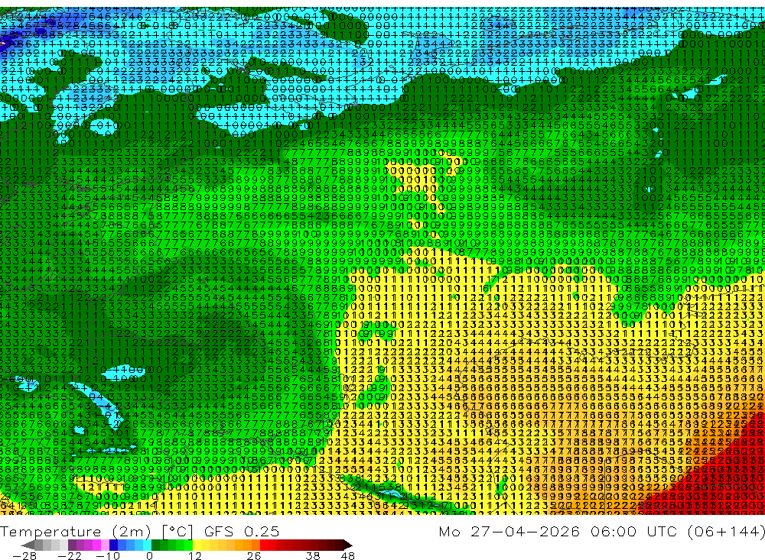This screenshot has height=560, width=765.
Task: Click the yellow swatch right of 12 in the legend
Action: point(197,545)
